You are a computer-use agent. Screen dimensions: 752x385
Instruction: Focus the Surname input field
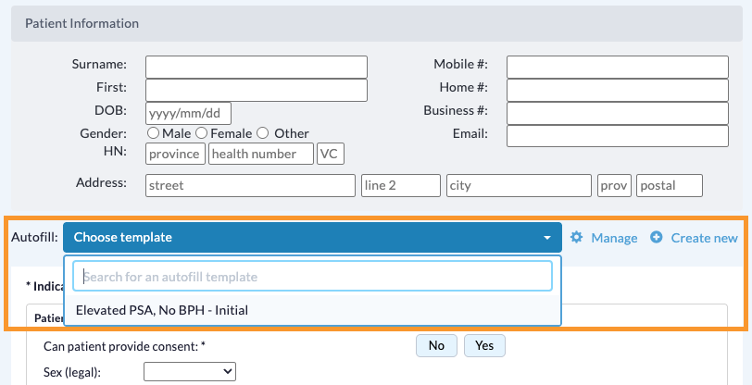coord(257,68)
